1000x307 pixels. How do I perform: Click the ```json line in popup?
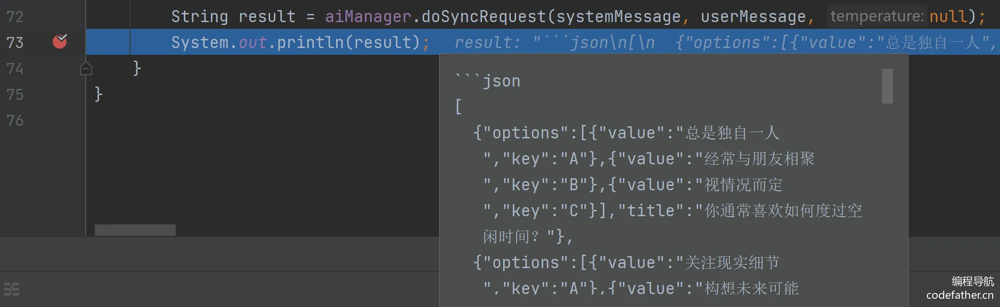(487, 81)
